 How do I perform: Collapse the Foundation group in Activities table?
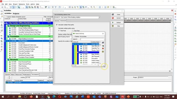[x=7, y=37]
